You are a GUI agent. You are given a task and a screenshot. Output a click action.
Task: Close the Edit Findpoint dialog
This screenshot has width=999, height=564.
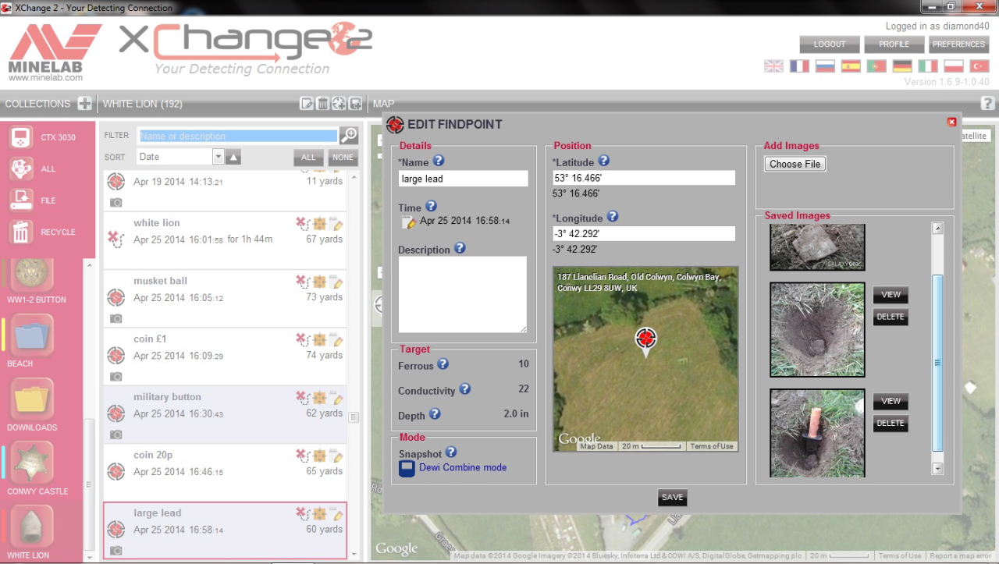pyautogui.click(x=951, y=122)
